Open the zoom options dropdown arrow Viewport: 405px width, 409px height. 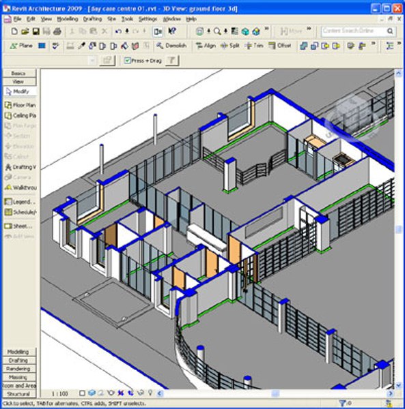[x=225, y=31]
